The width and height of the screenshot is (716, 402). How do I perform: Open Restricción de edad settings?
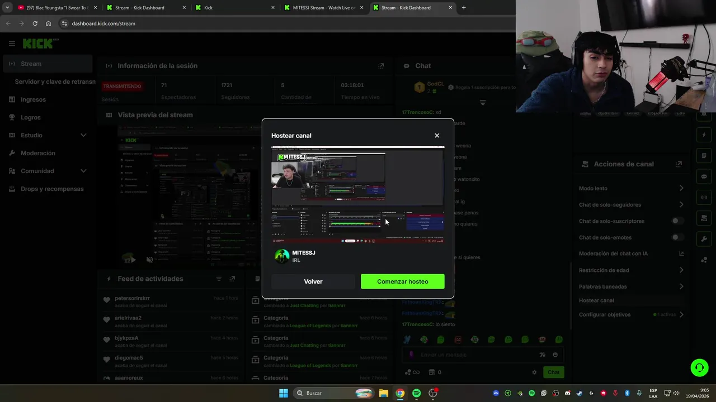click(631, 270)
